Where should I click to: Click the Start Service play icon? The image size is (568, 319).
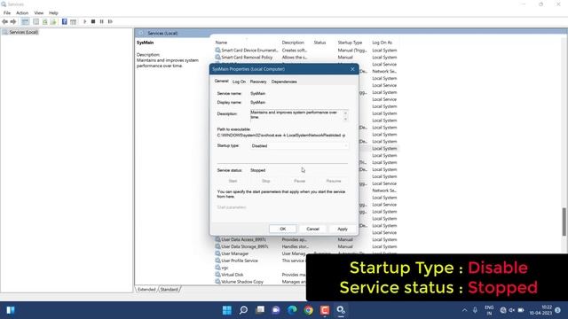point(85,21)
